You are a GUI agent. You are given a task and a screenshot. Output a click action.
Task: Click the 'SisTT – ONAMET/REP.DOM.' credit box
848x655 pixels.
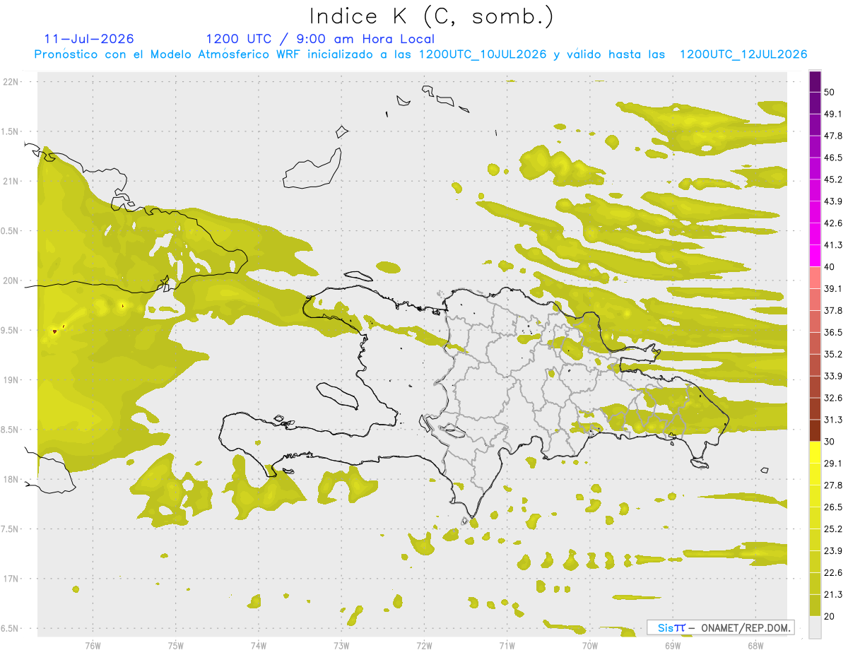pos(721,627)
